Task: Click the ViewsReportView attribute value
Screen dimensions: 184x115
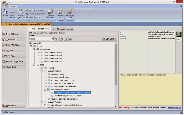Action: 154,36
